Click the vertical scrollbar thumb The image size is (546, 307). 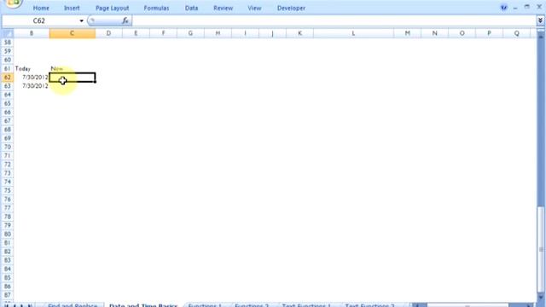point(540,249)
